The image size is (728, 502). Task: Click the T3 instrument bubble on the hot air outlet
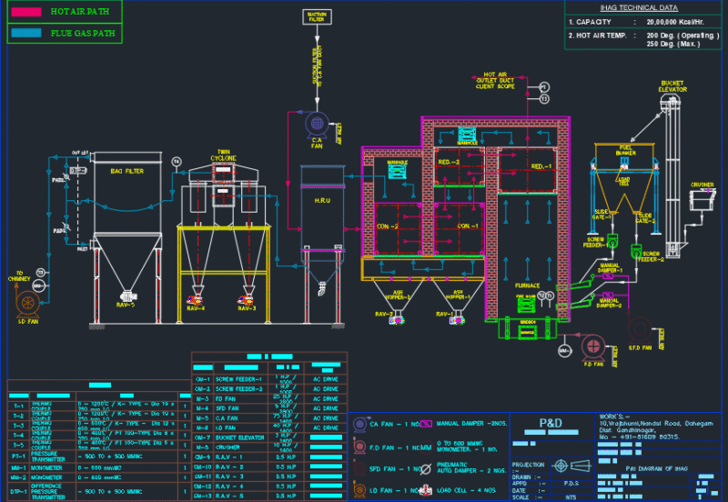click(544, 99)
